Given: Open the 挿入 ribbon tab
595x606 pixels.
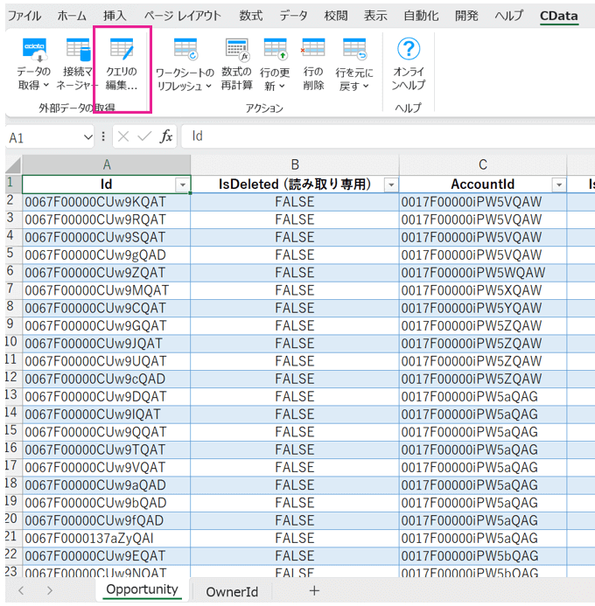Looking at the screenshot, I should [x=115, y=16].
